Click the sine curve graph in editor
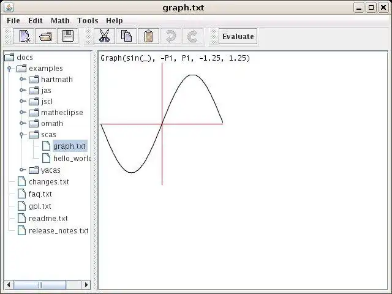The height and width of the screenshot is (294, 392). click(162, 124)
